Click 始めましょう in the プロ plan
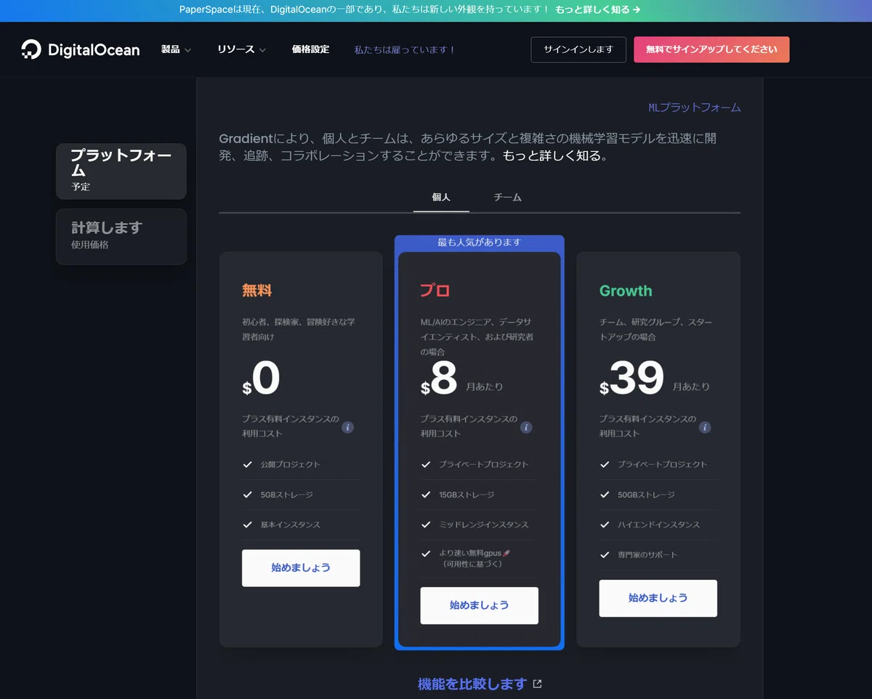872x699 pixels. pos(480,605)
